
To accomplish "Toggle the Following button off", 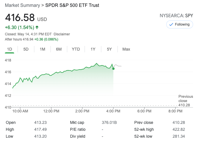I will 179,24.
